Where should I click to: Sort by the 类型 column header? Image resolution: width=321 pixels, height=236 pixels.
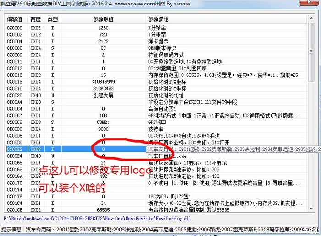(x=53, y=20)
